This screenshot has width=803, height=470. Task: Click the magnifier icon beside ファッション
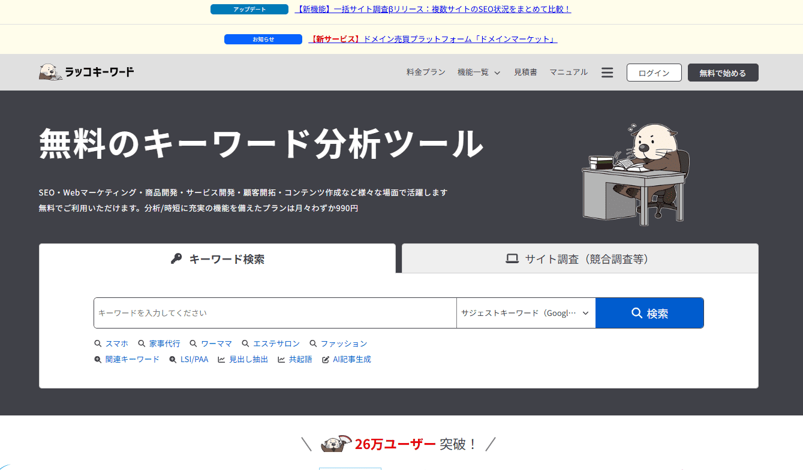coord(313,344)
